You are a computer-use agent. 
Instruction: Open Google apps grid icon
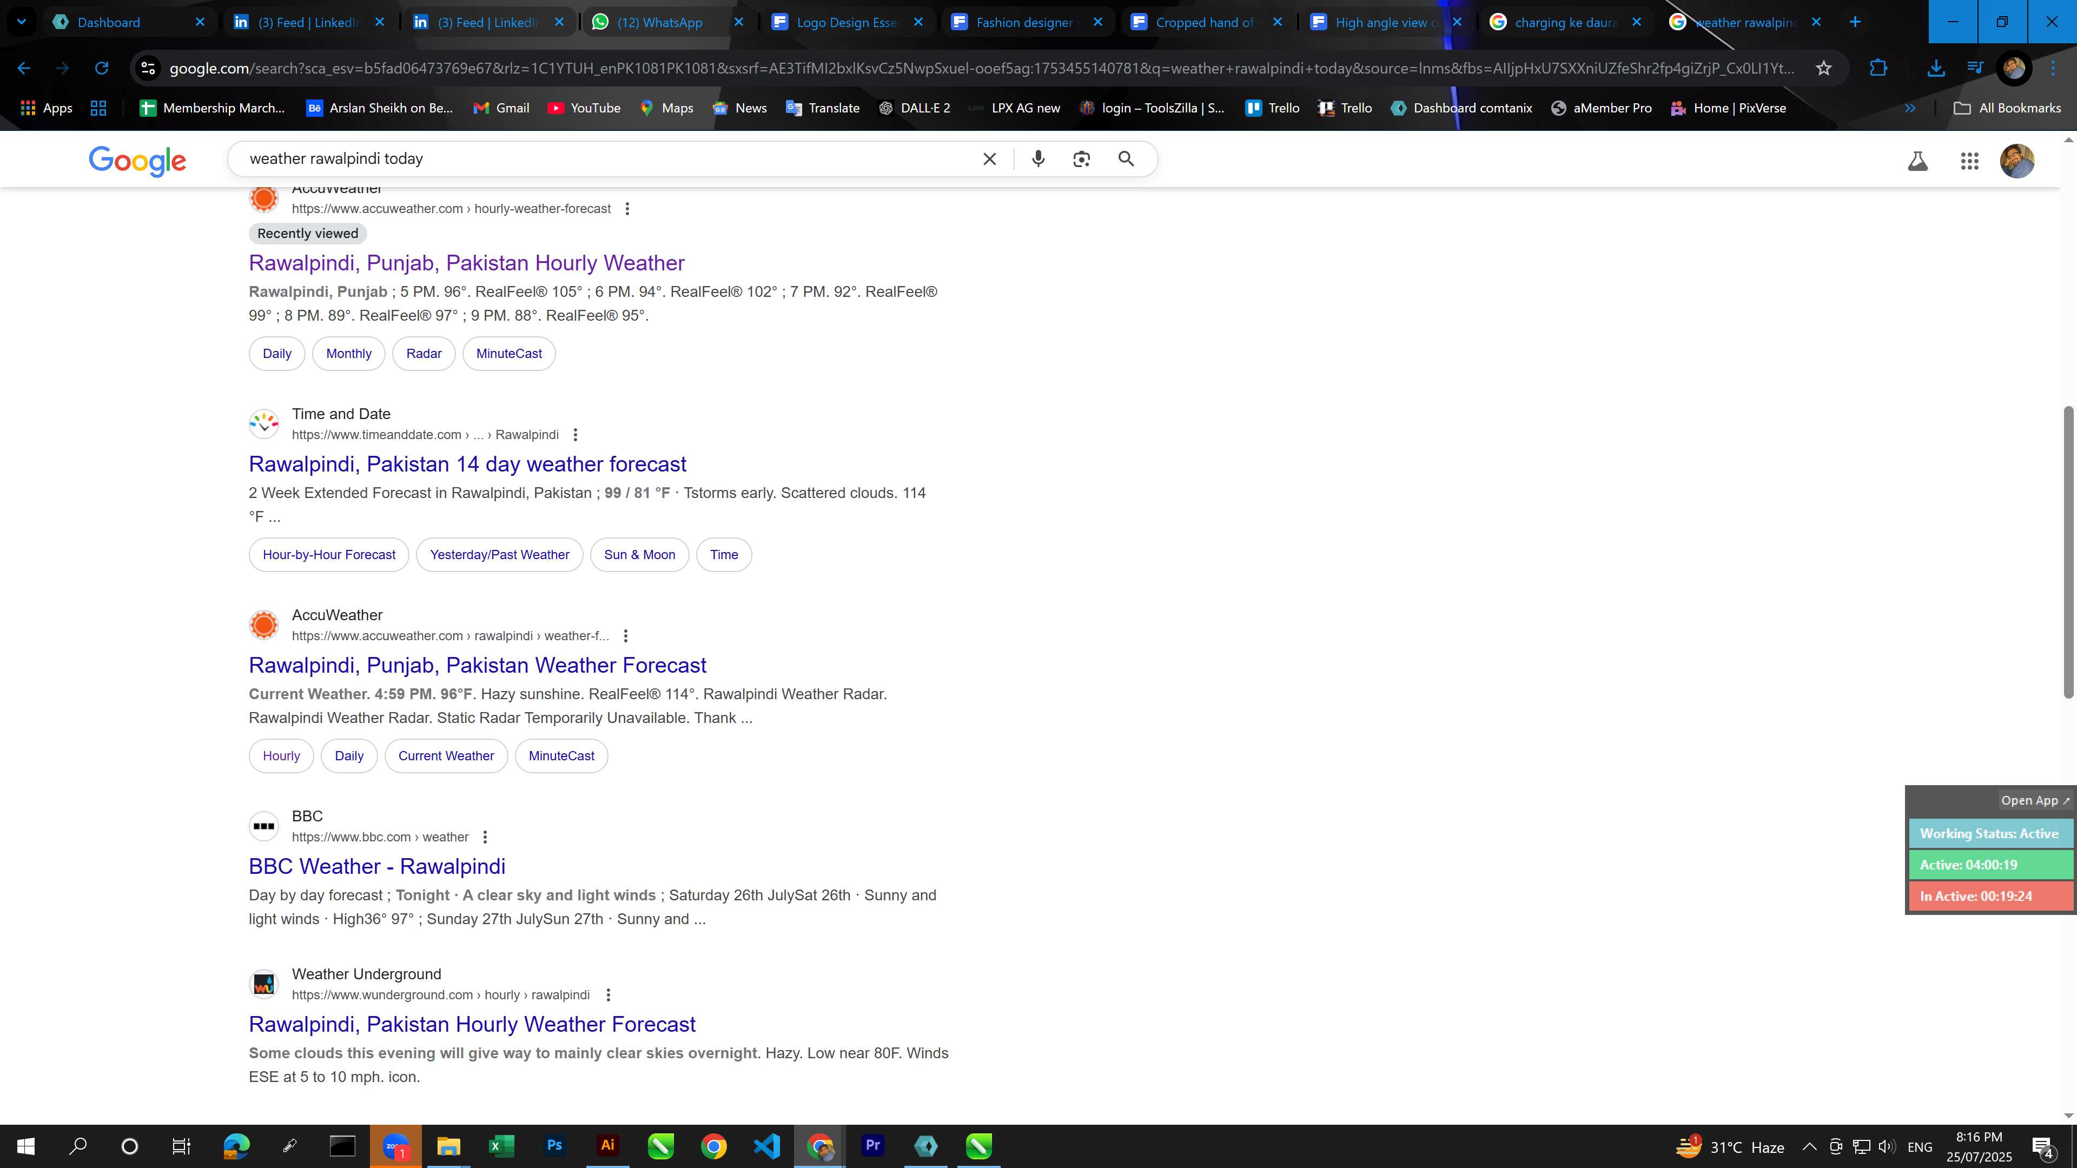(1970, 161)
